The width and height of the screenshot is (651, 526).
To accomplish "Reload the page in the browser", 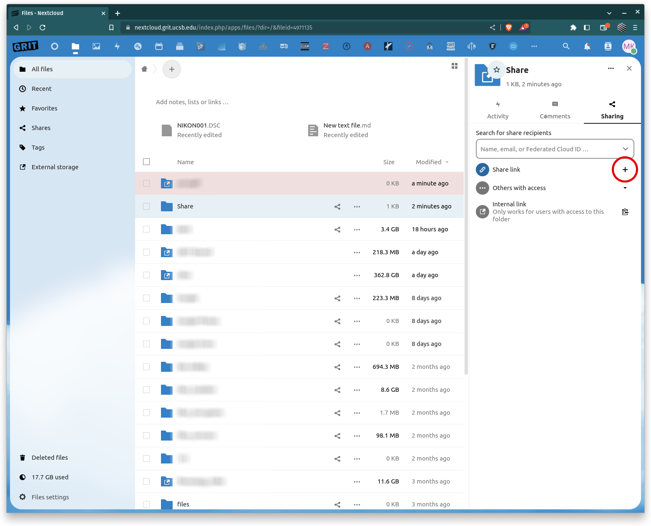I will pos(43,28).
